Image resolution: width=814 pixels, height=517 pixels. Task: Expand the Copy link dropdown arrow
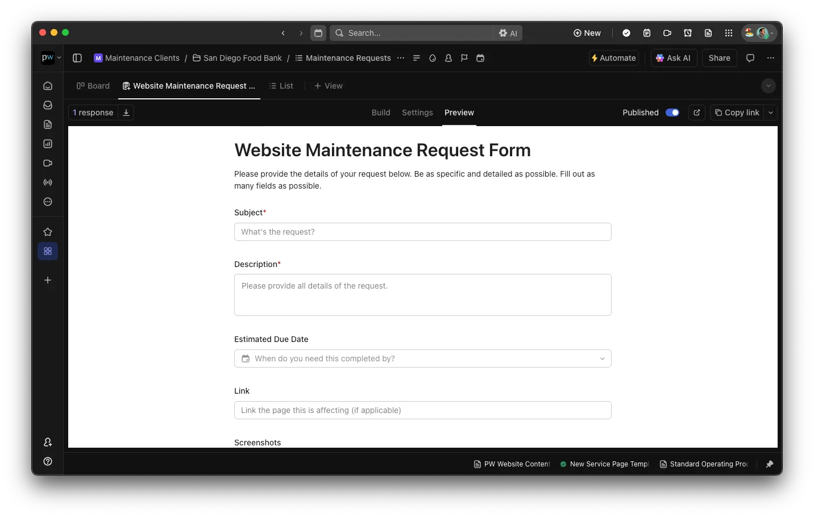771,112
